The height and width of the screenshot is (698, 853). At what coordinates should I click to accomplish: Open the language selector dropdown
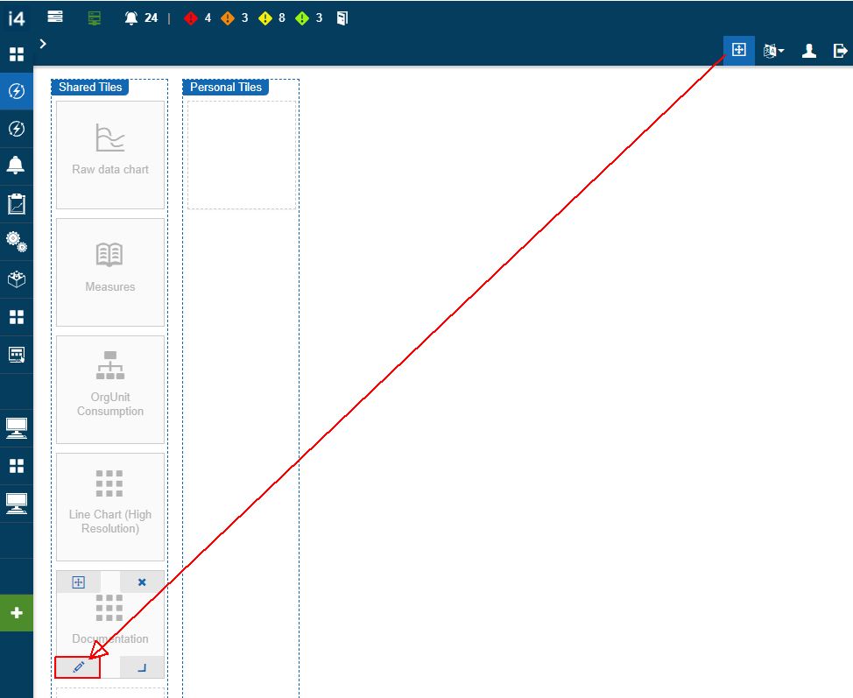(x=772, y=51)
